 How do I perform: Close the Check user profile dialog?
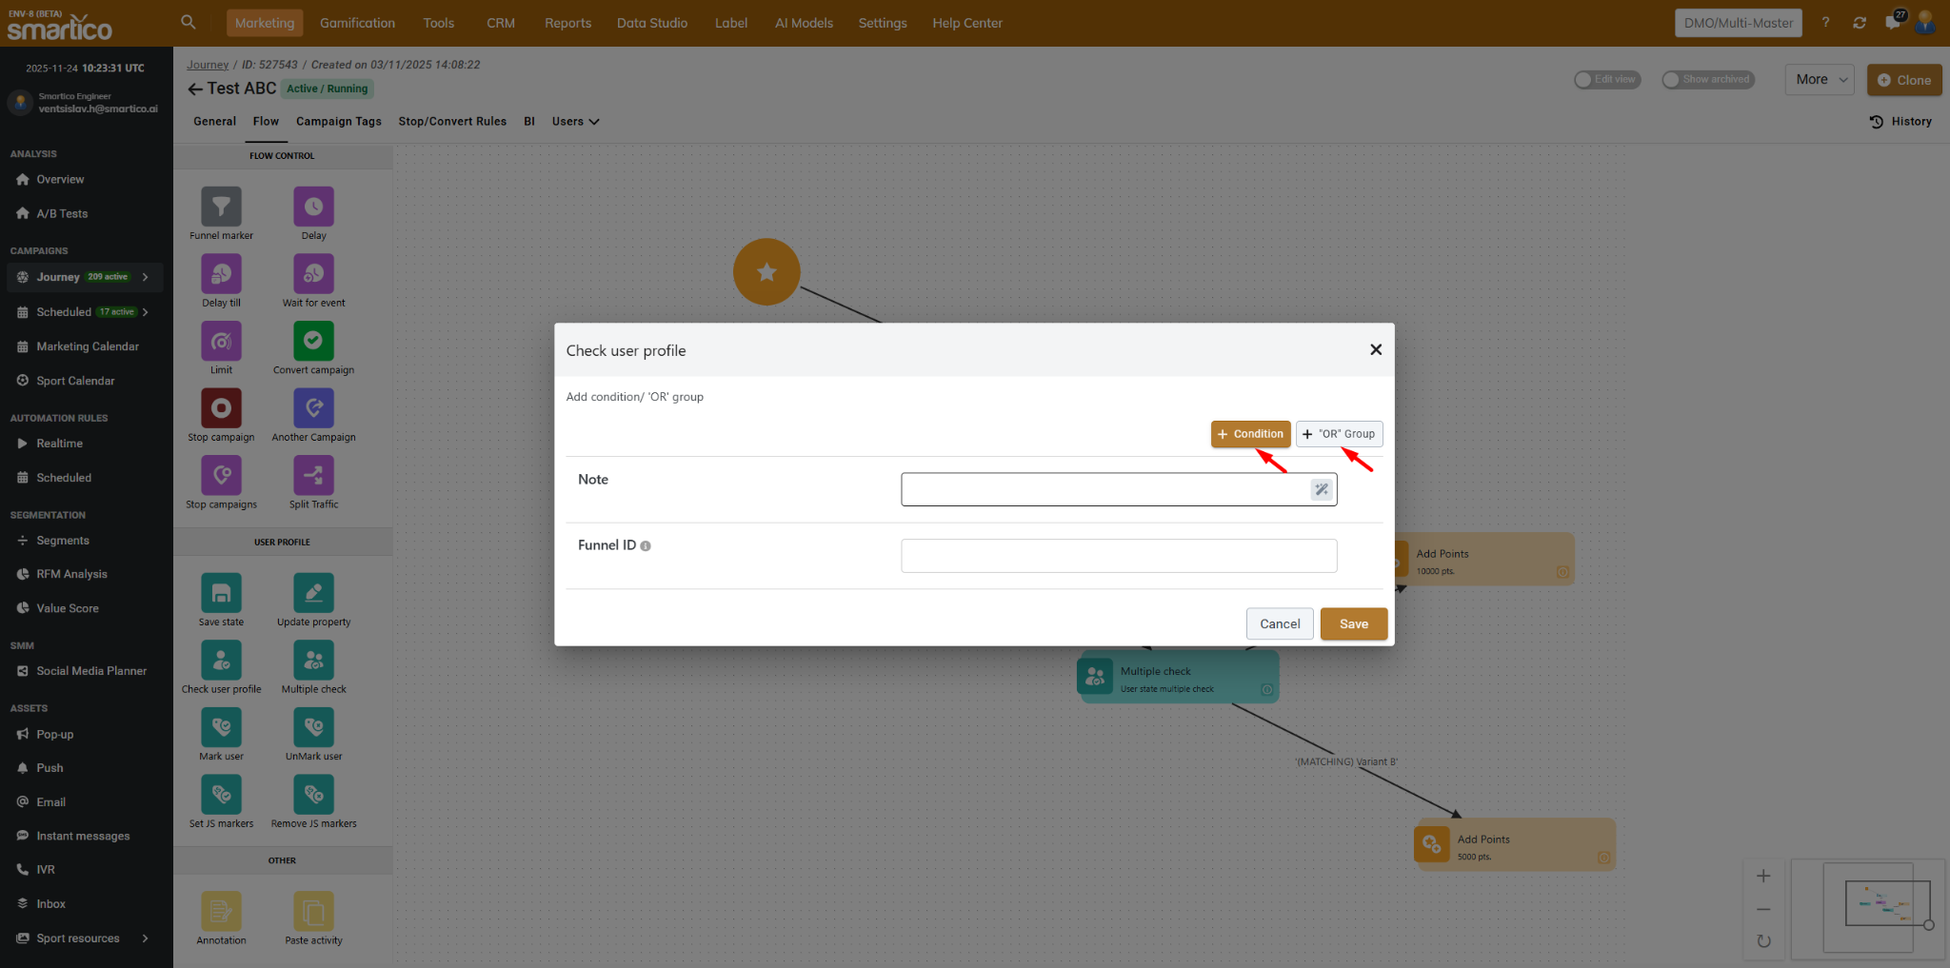coord(1375,350)
